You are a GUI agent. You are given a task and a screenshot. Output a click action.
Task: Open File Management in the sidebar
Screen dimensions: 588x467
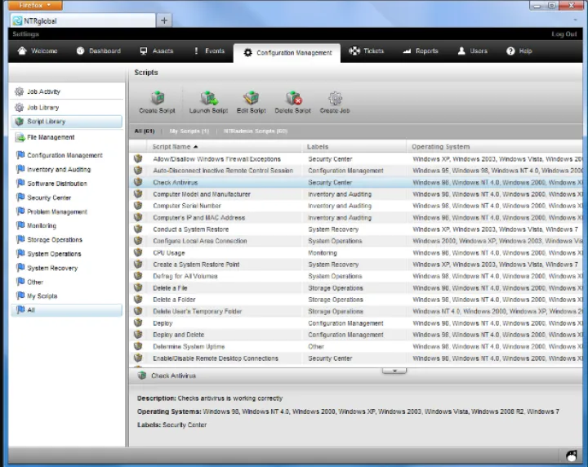(x=50, y=137)
